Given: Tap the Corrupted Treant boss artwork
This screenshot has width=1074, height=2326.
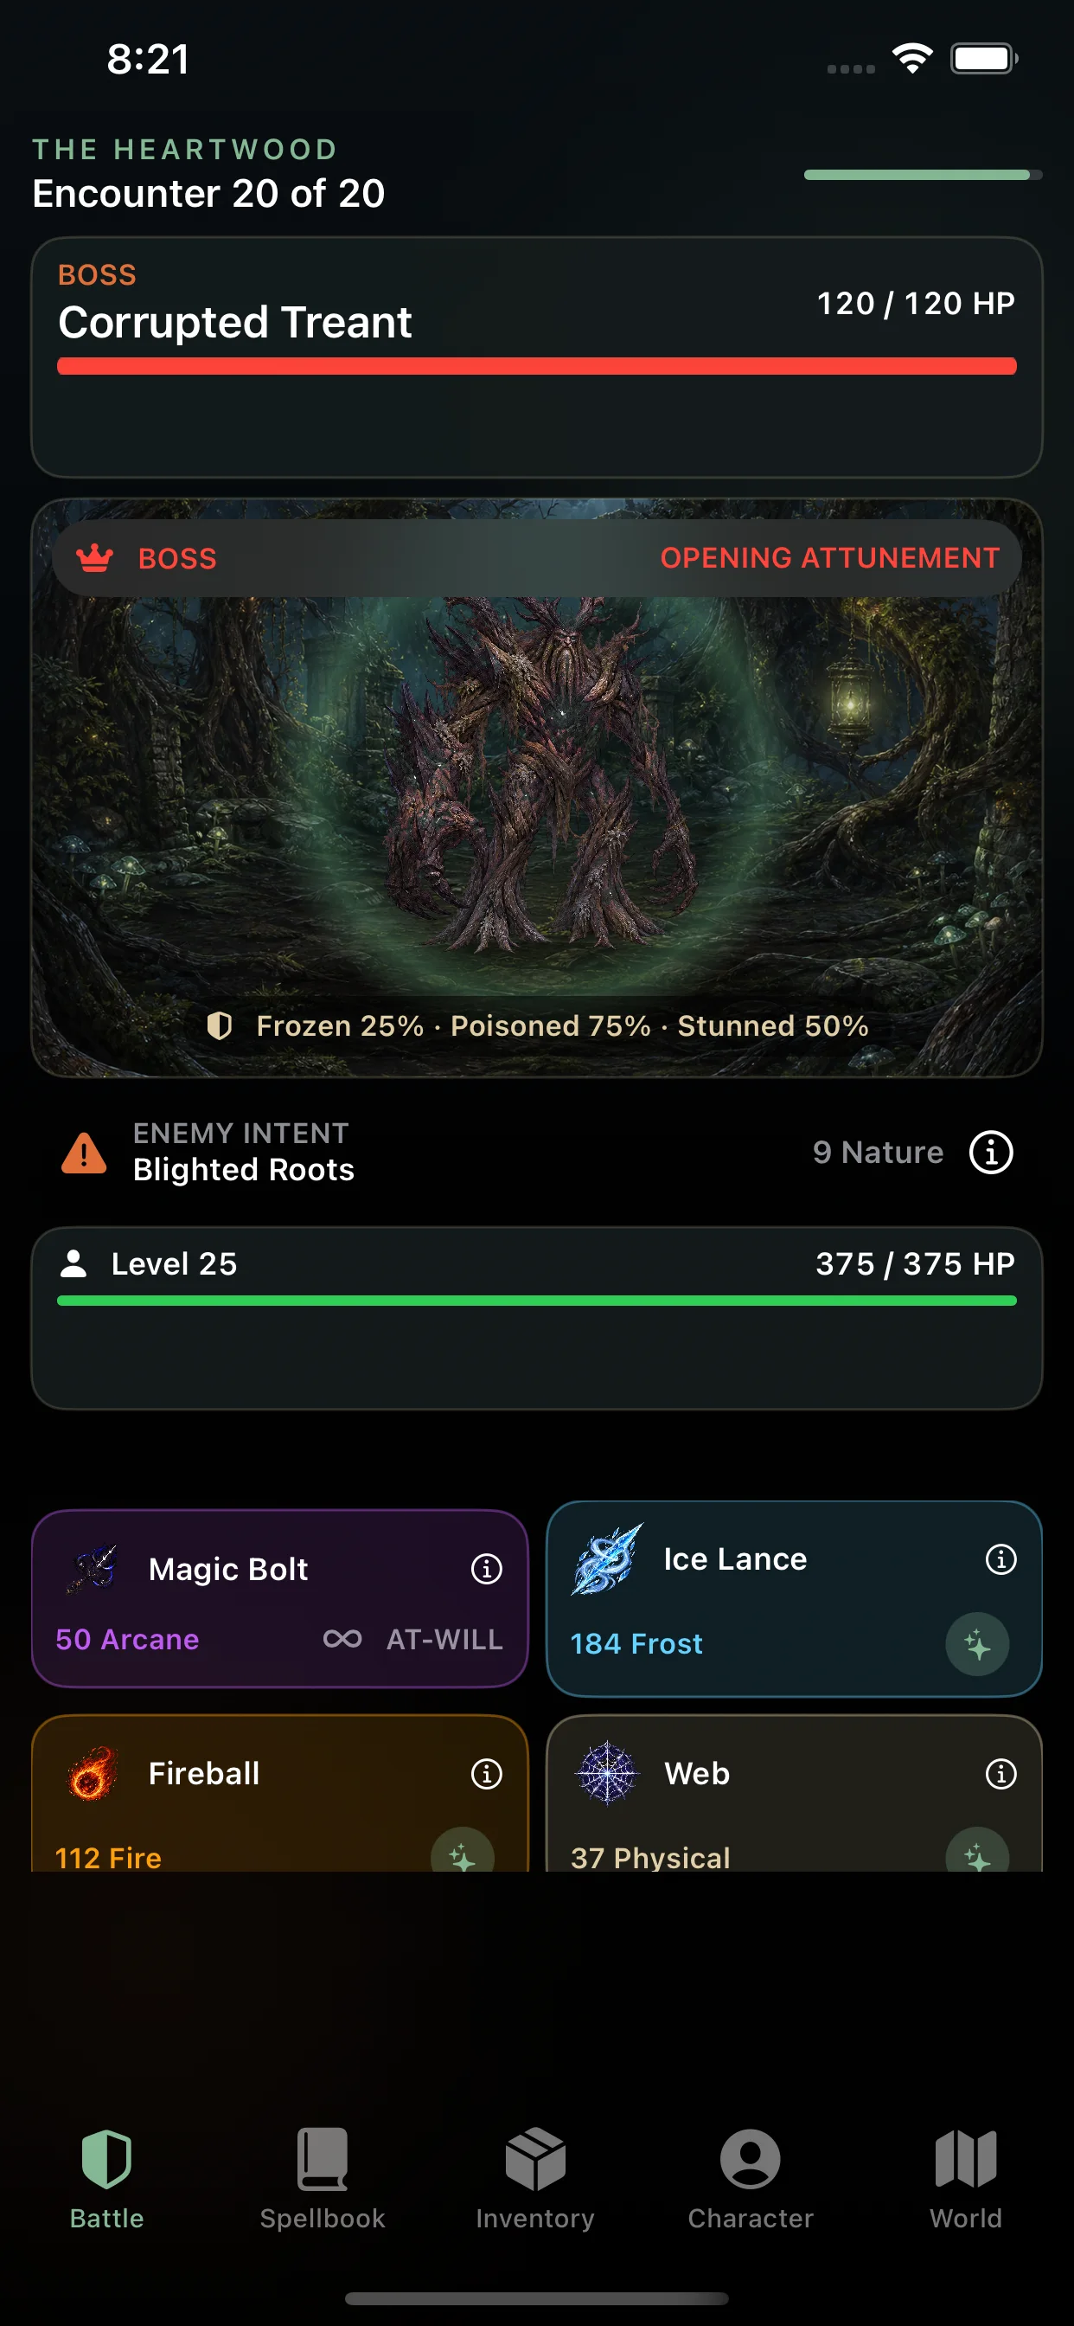Looking at the screenshot, I should coord(537,787).
